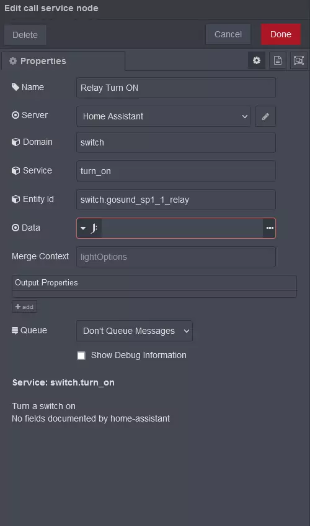Screen dimensions: 310x526
Task: Click the Merge Context lightOptions field
Action: (176, 257)
